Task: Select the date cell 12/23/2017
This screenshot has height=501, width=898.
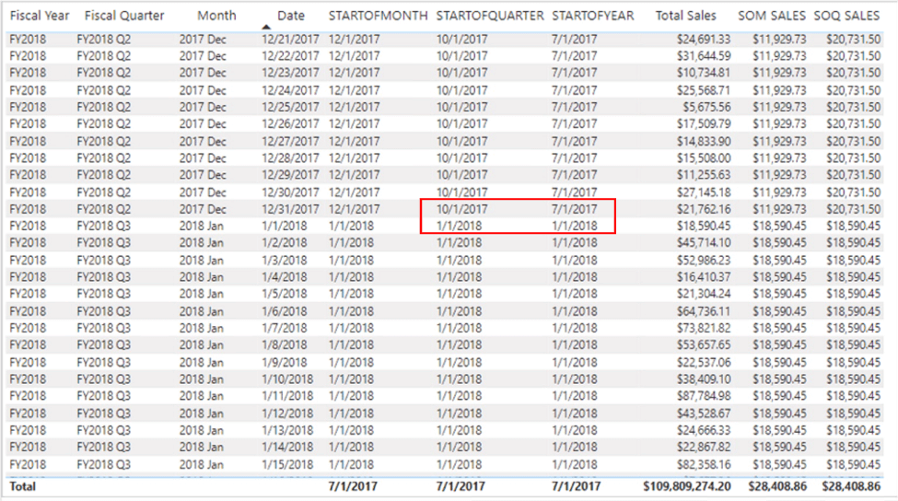Action: [290, 73]
